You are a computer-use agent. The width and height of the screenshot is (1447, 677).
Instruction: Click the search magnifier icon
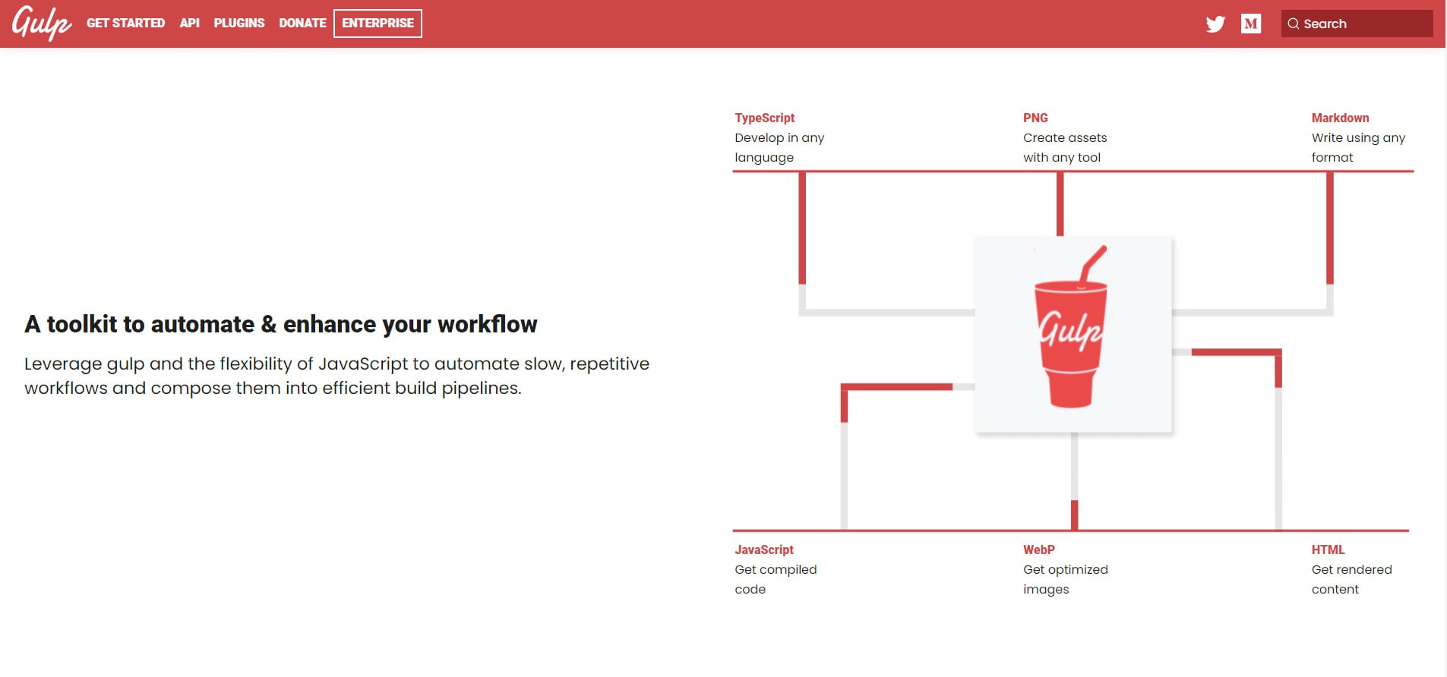[1294, 24]
